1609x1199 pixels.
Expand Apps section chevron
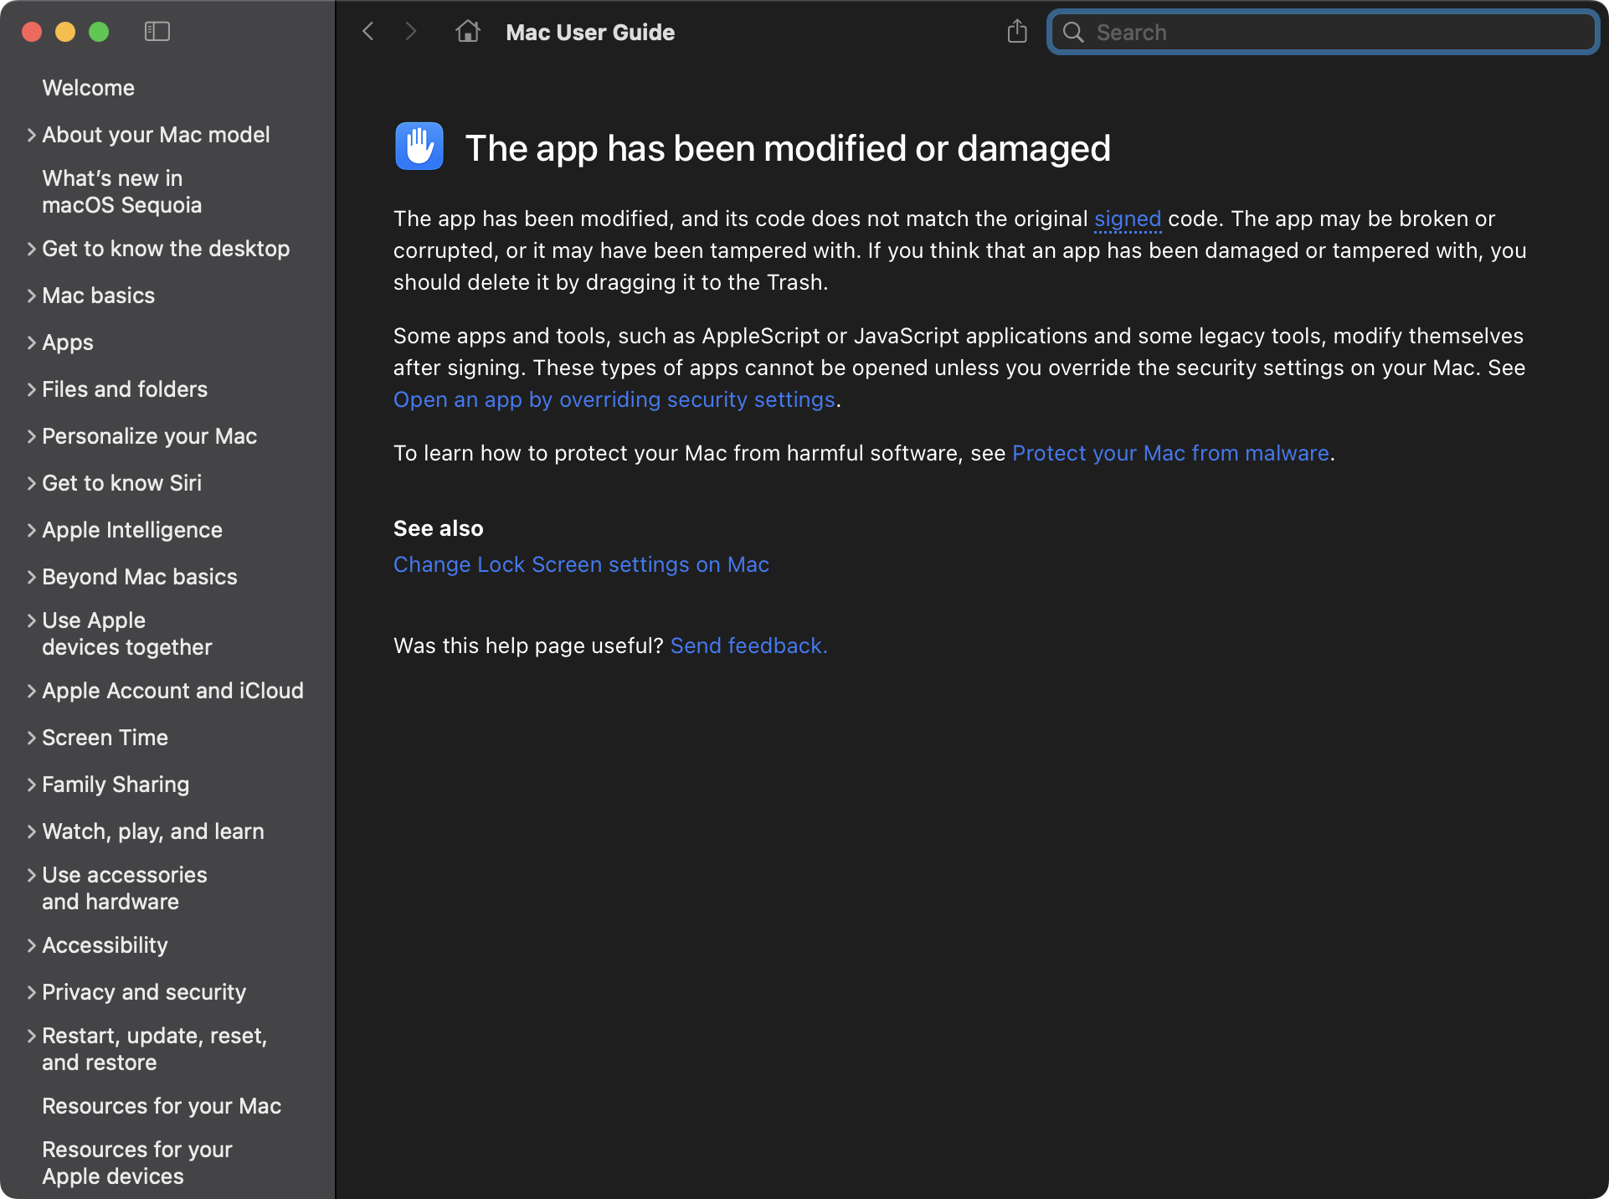point(31,342)
